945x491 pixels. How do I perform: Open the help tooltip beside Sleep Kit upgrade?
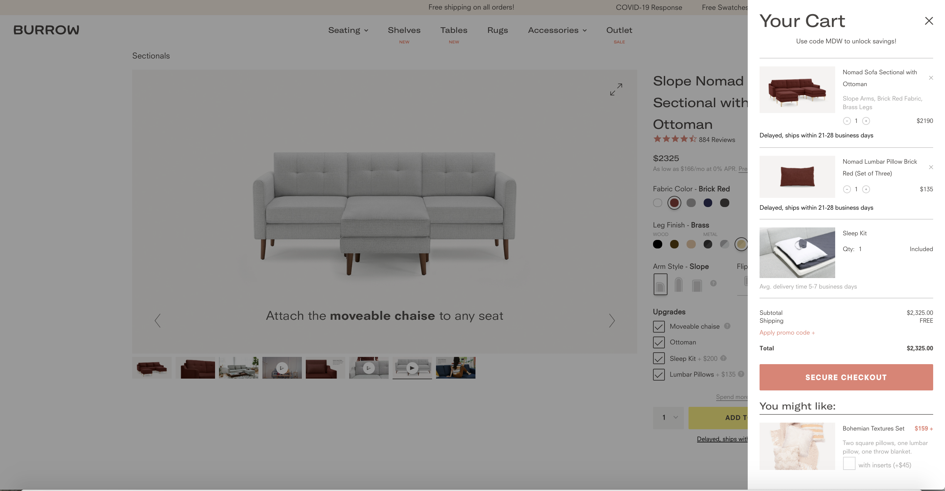[723, 358]
